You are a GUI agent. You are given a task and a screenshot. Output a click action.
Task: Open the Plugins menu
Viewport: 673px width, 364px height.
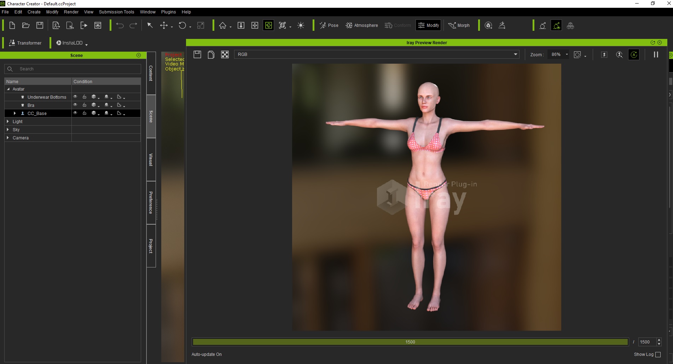pos(168,12)
